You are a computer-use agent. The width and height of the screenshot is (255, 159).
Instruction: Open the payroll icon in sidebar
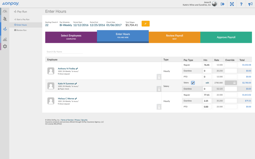coord(5,29)
